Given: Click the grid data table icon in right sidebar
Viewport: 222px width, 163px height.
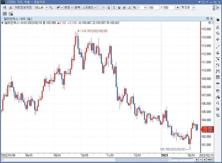Looking at the screenshot, I should point(218,77).
